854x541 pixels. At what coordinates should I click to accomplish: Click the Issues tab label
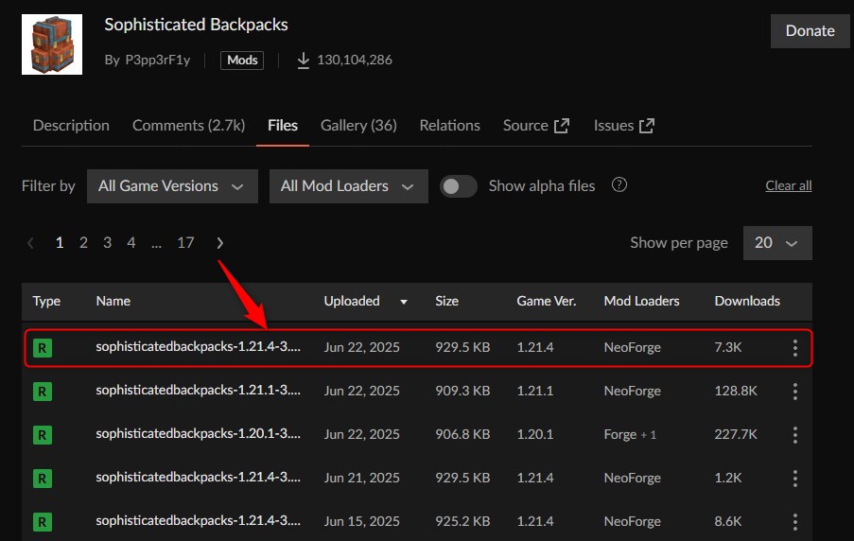(613, 126)
